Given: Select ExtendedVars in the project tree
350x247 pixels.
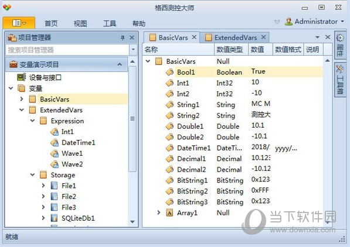Looking at the screenshot, I should point(61,110).
